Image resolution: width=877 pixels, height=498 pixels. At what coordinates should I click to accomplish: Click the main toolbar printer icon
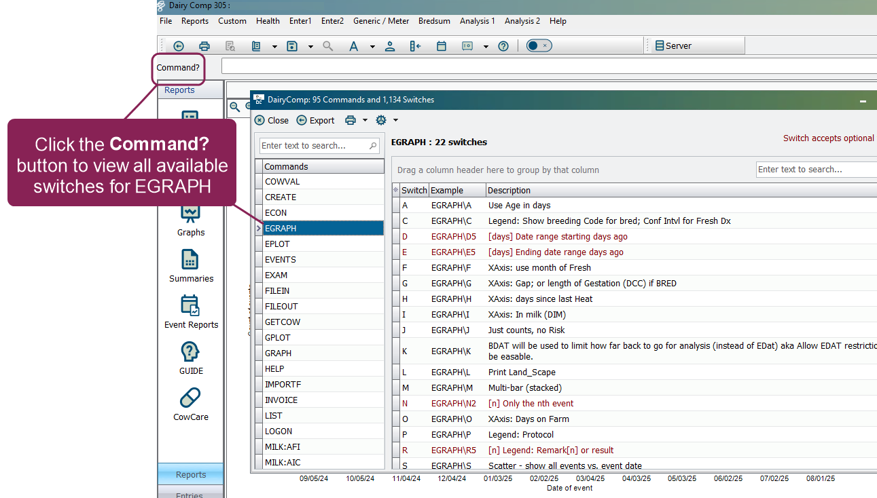point(204,46)
